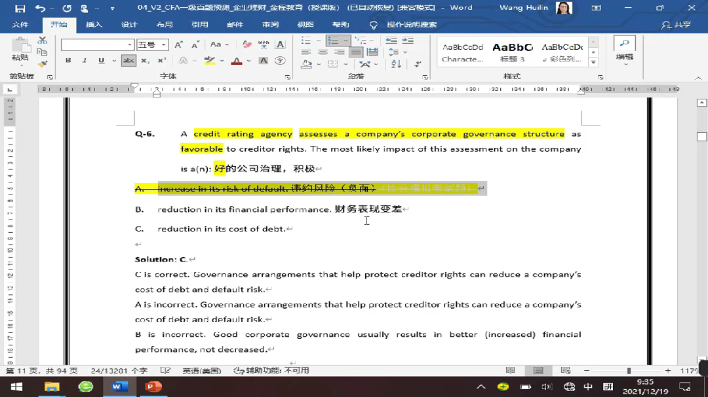Click the Cut scissors icon
This screenshot has width=708, height=397.
pos(43,41)
